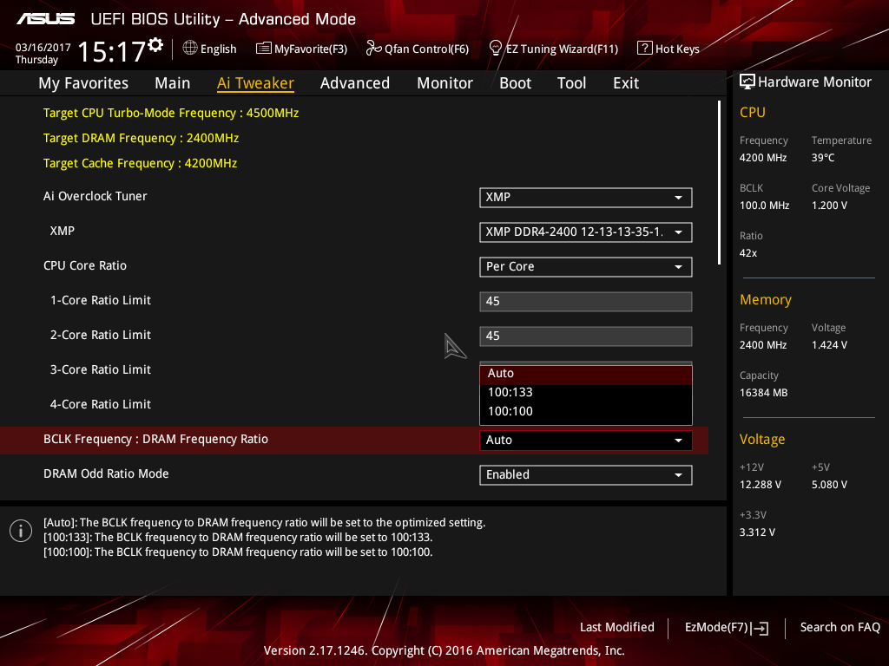
Task: Click the BCLK:DRAM ratio dropdown arrow
Action: (x=678, y=441)
